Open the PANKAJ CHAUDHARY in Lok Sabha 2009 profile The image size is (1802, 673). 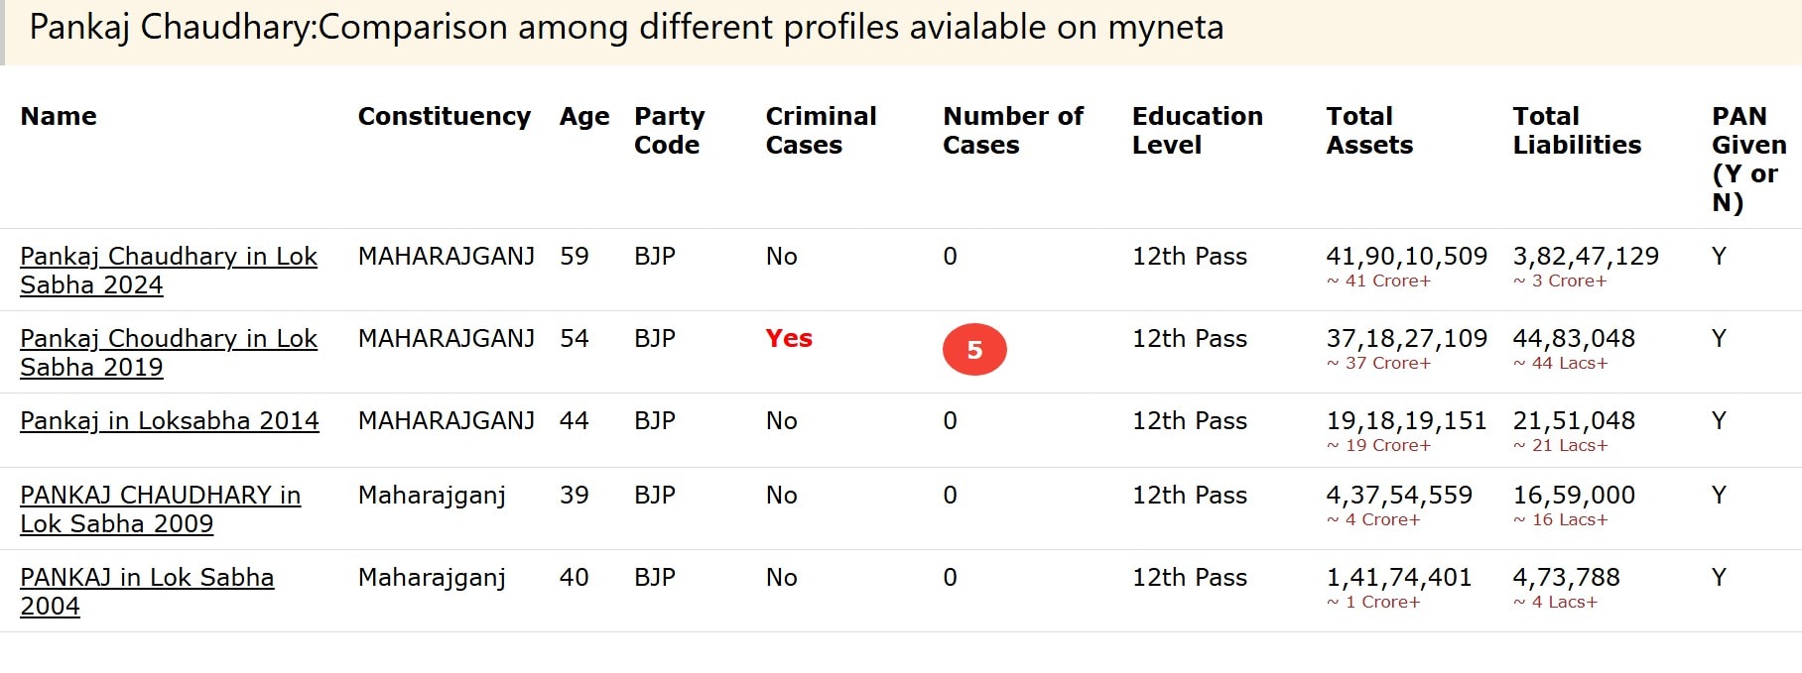pyautogui.click(x=161, y=509)
